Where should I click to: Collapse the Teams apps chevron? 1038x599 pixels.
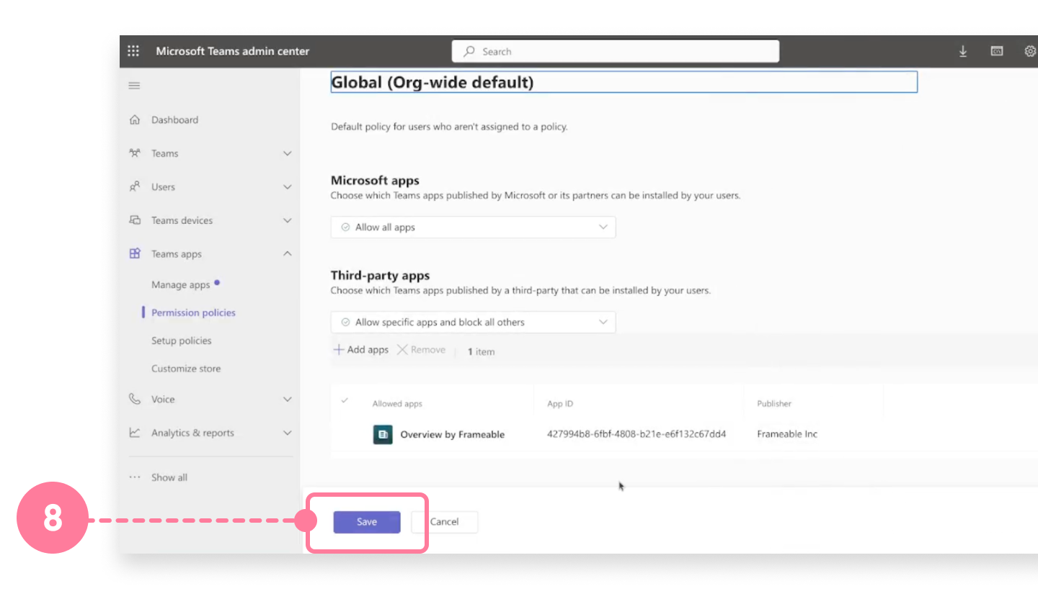[288, 253]
